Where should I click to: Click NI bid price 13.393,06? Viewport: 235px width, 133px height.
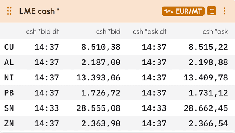point(98,78)
